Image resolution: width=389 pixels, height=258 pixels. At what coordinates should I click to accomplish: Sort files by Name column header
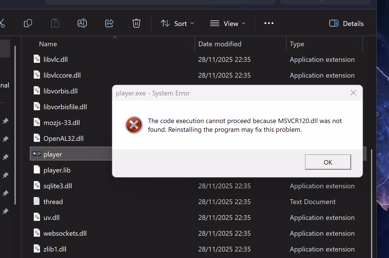pos(48,44)
